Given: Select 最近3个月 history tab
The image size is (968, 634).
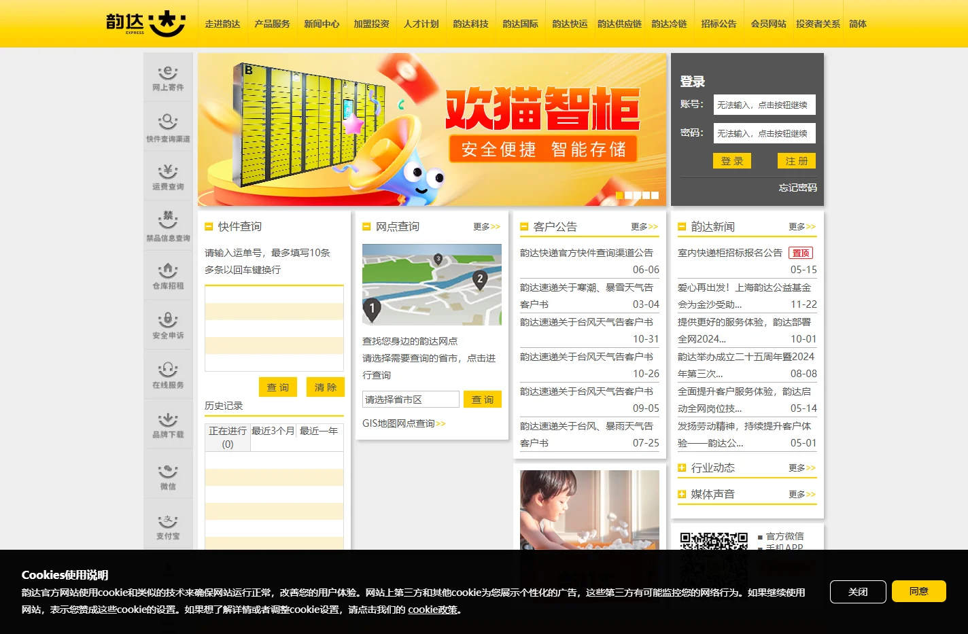Looking at the screenshot, I should [x=273, y=431].
